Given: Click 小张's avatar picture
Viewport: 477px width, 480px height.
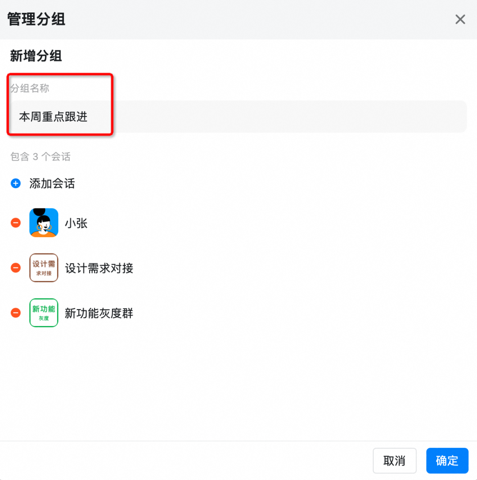Looking at the screenshot, I should click(x=44, y=223).
